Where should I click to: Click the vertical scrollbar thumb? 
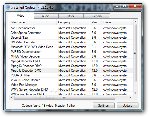click(x=135, y=53)
